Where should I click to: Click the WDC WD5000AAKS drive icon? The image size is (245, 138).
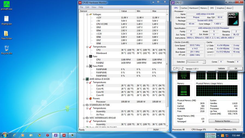coord(87,118)
